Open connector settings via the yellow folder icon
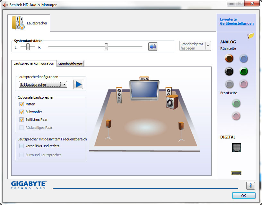Image resolution: width=262 pixels, height=205 pixels. click(251, 36)
